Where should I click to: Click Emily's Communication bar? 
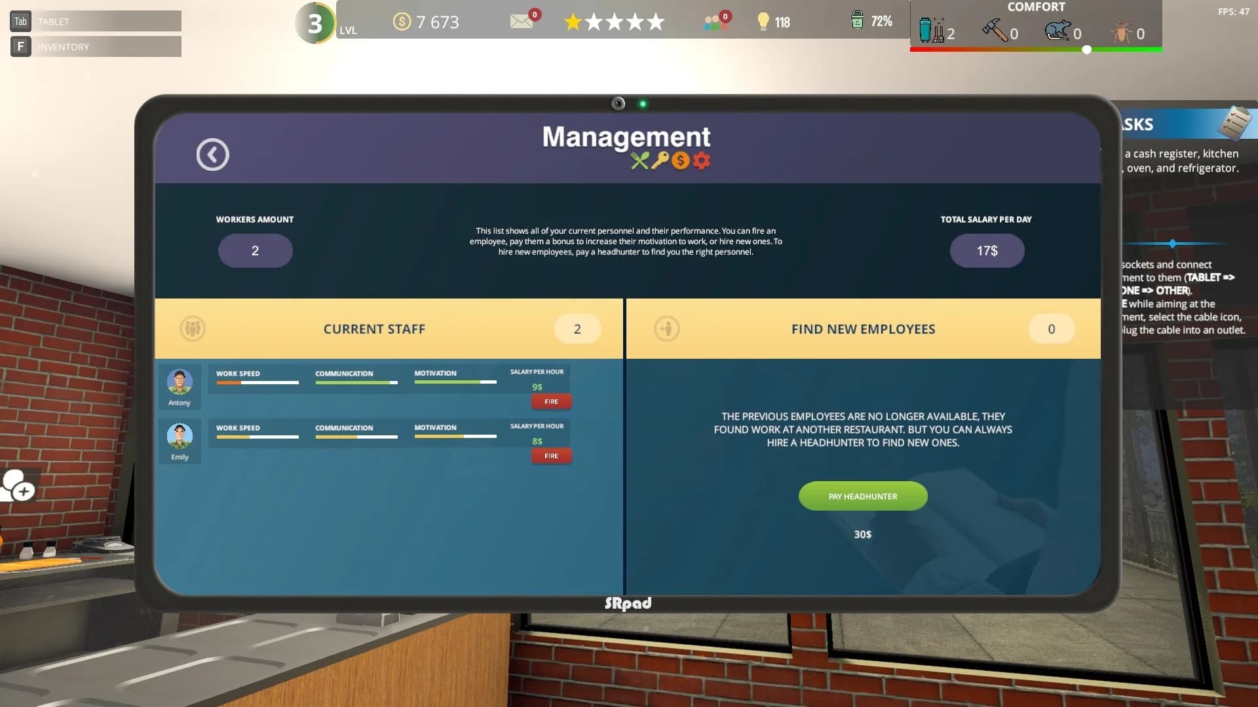pyautogui.click(x=356, y=437)
